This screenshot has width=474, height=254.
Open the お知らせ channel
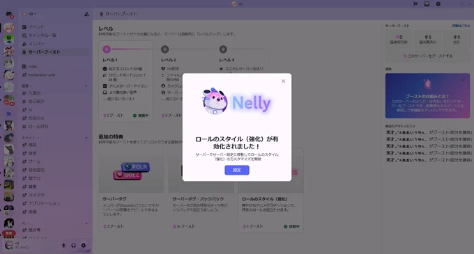36,118
